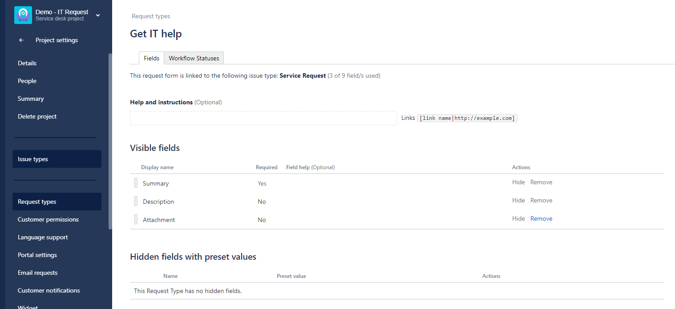
Task: Click the back arrow beside Project settings
Action: click(x=21, y=40)
